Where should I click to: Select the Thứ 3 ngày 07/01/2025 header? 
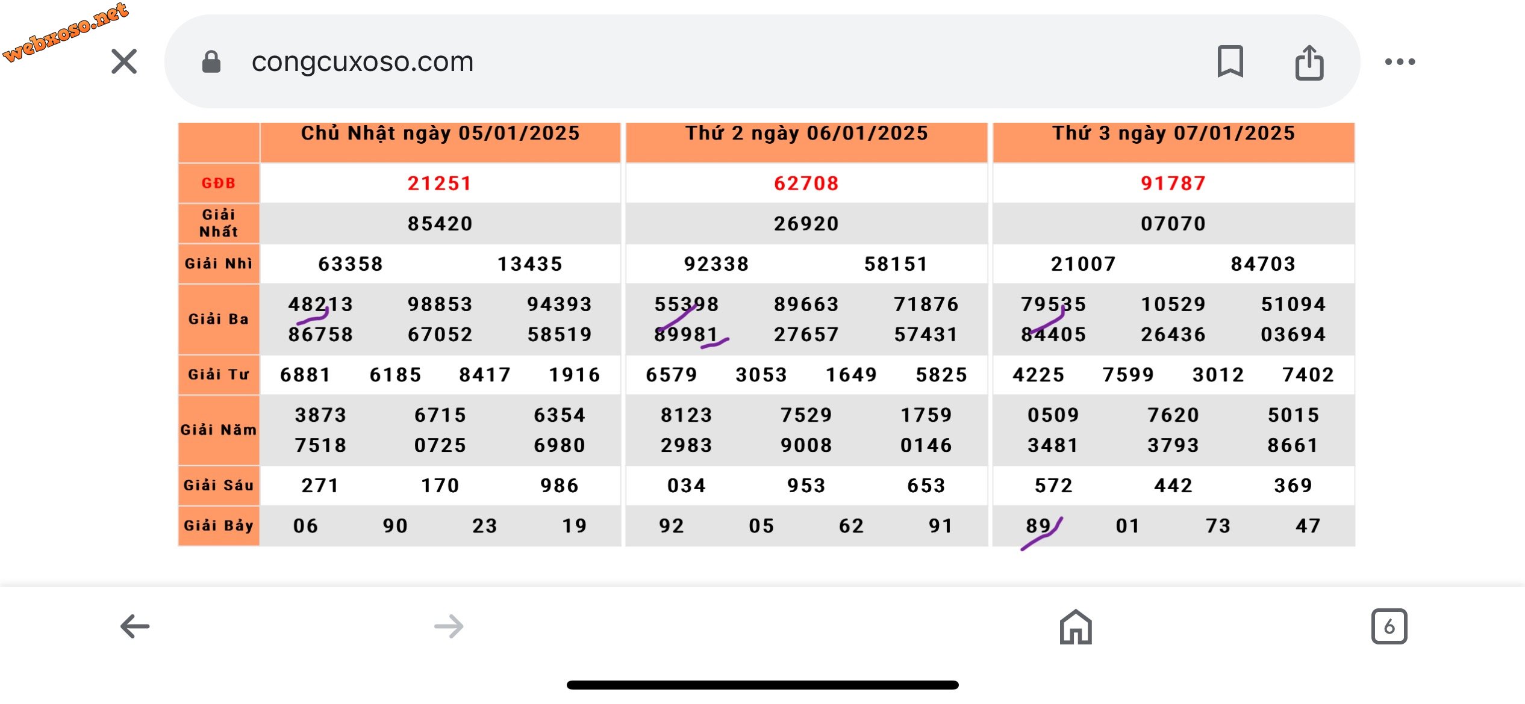tap(1173, 134)
